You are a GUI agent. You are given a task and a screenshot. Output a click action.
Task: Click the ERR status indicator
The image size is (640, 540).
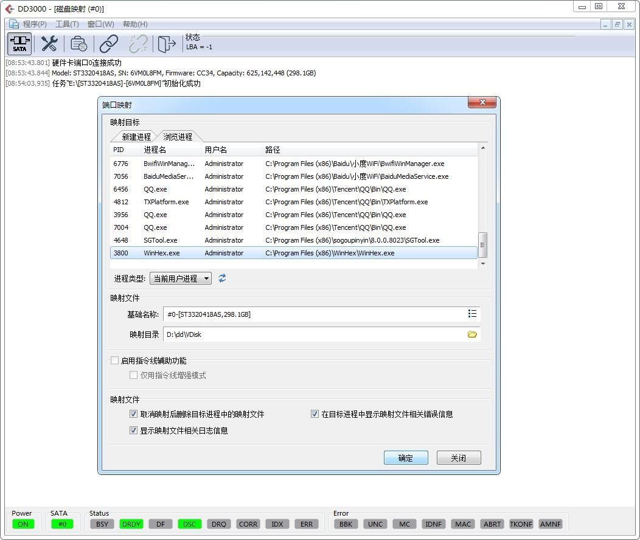307,524
